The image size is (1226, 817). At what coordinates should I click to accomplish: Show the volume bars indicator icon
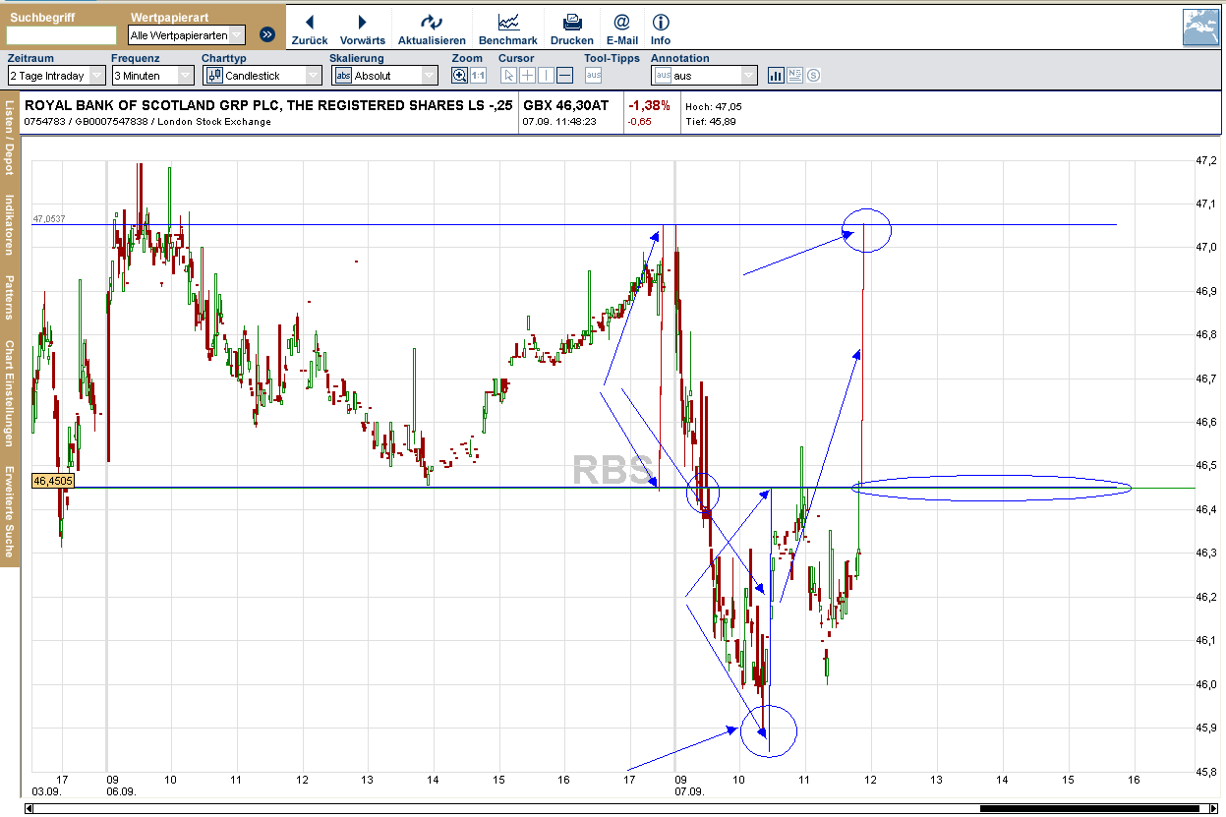(x=776, y=75)
